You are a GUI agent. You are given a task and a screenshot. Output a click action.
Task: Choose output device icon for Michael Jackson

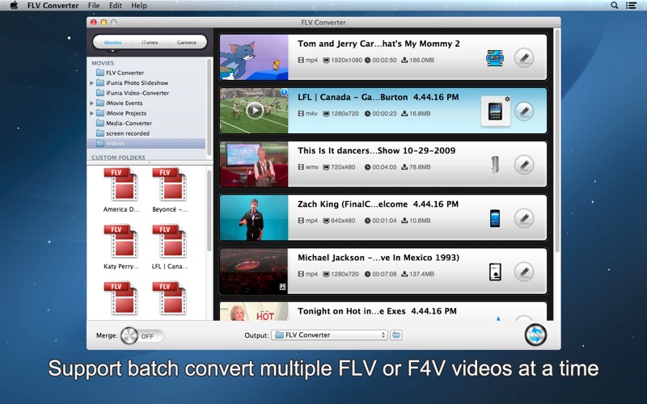click(495, 271)
